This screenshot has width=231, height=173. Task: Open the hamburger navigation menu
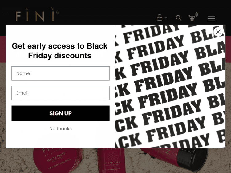(211, 18)
